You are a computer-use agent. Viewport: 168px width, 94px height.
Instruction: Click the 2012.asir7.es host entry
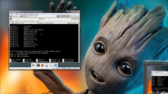[x=22, y=46]
